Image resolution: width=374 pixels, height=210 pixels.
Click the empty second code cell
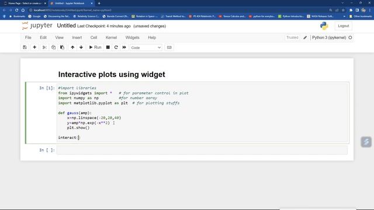click(x=202, y=150)
